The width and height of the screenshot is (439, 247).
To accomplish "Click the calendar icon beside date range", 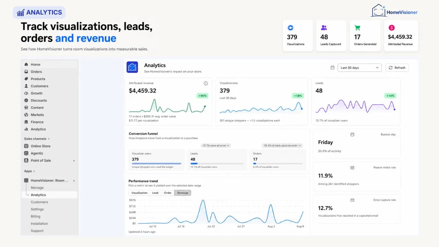I will pyautogui.click(x=332, y=68).
